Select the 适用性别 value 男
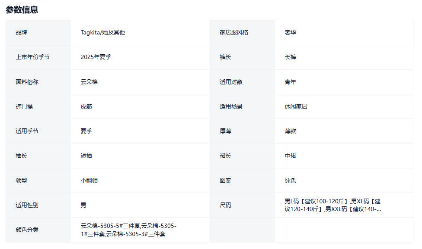The image size is (422, 249). point(83,205)
